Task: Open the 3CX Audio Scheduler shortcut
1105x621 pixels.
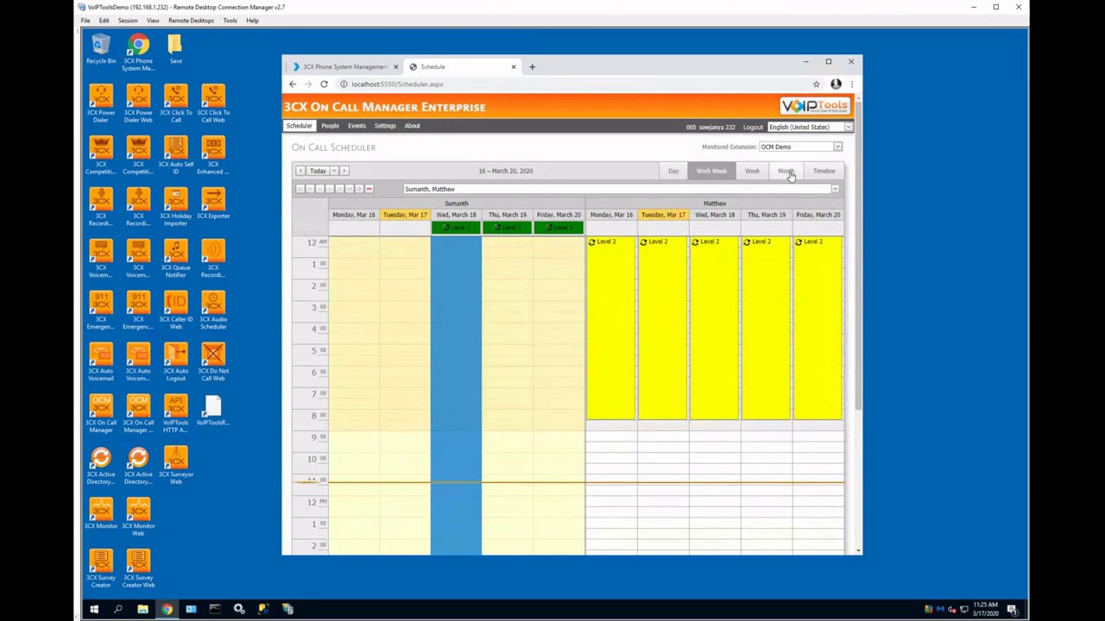Action: pyautogui.click(x=213, y=310)
